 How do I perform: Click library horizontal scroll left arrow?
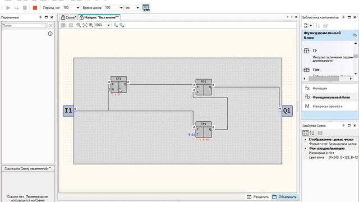[x=305, y=79]
